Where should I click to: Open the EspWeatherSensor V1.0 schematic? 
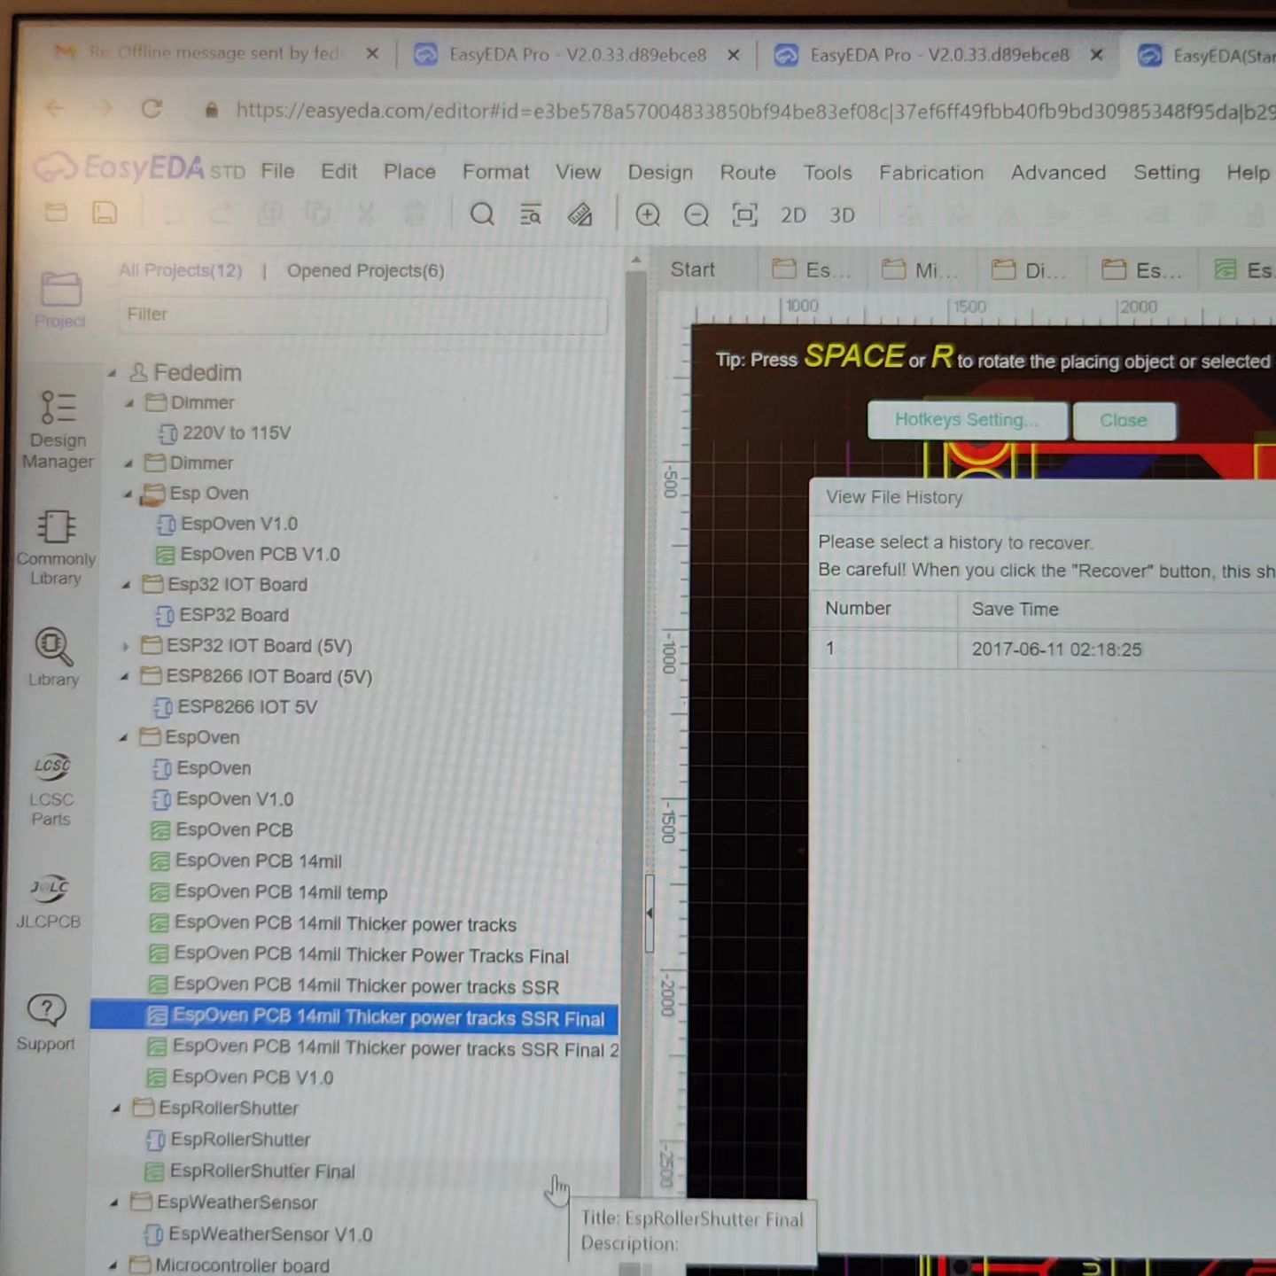269,1234
